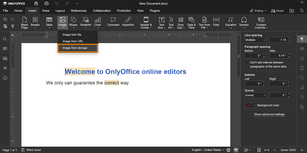Switch to the Layout tab
This screenshot has width=307, height=153.
point(60,11)
